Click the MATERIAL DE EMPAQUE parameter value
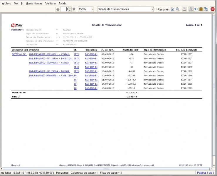The width and height of the screenshot is (217, 176). (x=75, y=41)
